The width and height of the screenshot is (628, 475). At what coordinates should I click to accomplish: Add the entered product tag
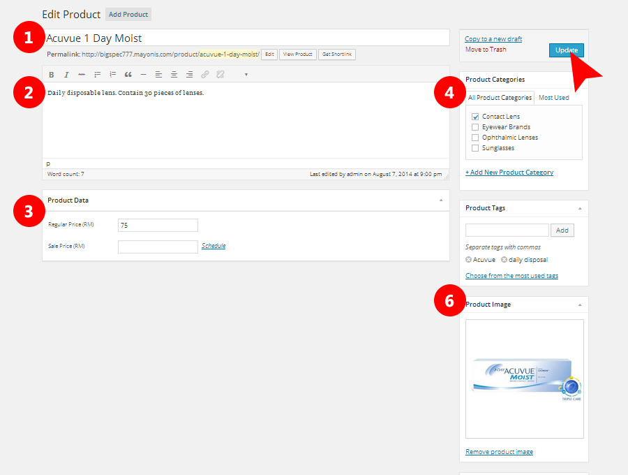click(x=562, y=231)
